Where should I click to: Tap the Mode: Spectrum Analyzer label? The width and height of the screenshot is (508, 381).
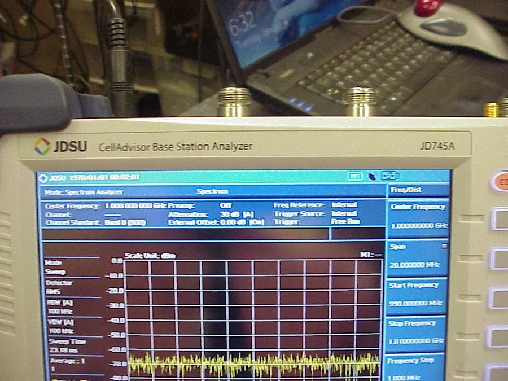(x=84, y=192)
